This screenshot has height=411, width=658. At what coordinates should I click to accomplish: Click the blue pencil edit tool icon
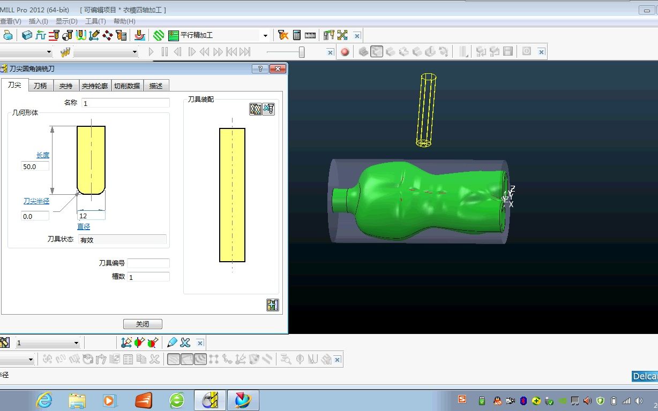point(172,342)
